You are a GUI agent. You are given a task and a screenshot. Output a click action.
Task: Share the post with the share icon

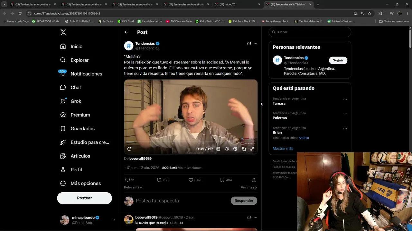[x=254, y=180]
